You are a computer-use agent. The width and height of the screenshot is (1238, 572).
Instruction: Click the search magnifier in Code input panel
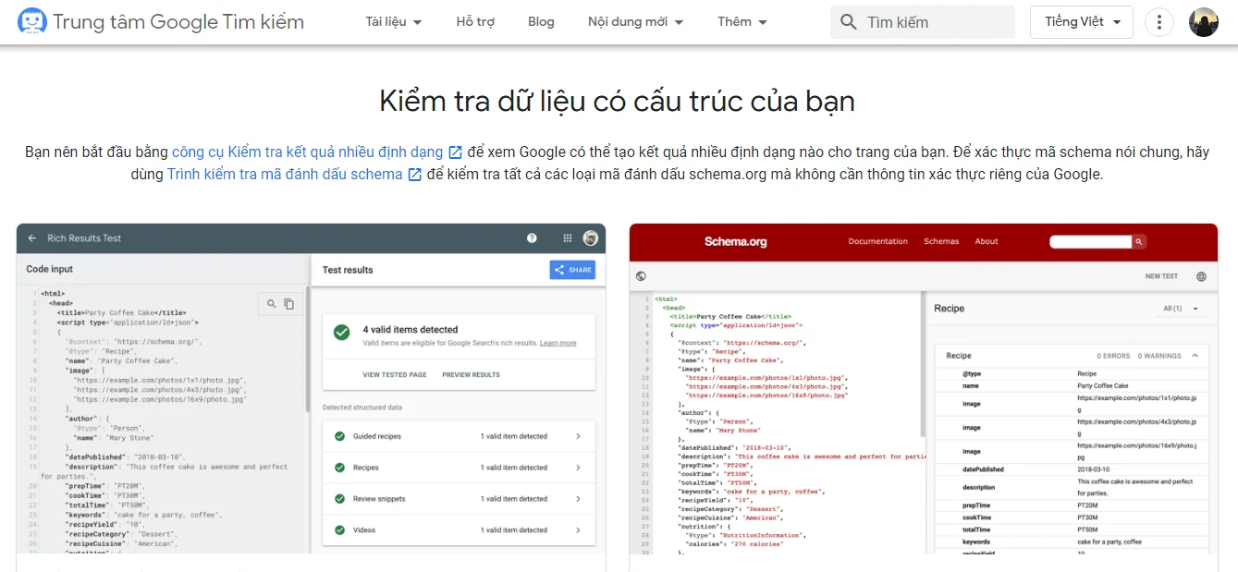pos(271,303)
